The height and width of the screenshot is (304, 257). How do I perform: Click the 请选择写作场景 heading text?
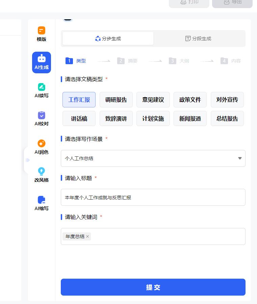coord(84,139)
